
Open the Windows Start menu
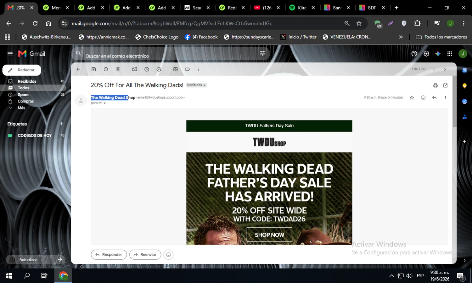pyautogui.click(x=9, y=276)
